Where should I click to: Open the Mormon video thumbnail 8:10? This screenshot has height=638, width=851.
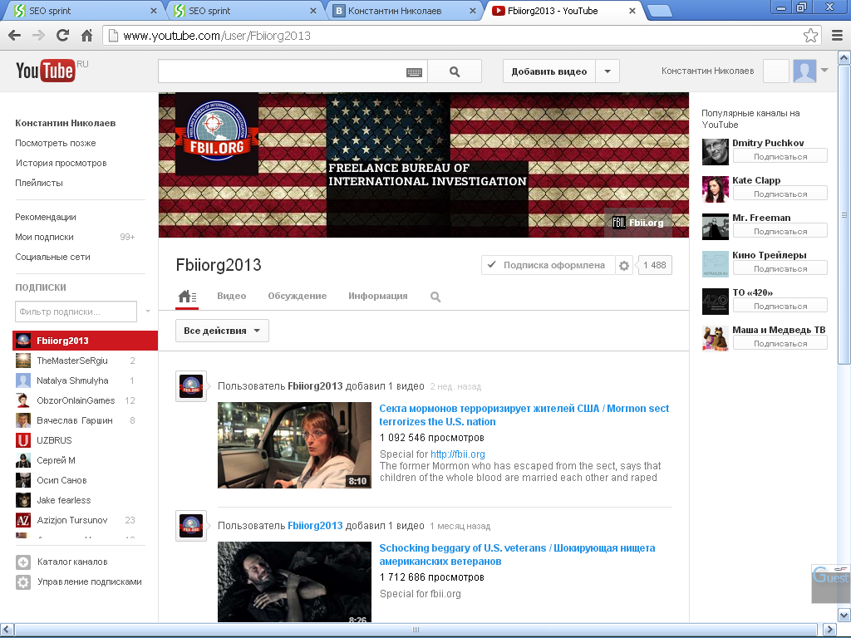click(x=294, y=445)
